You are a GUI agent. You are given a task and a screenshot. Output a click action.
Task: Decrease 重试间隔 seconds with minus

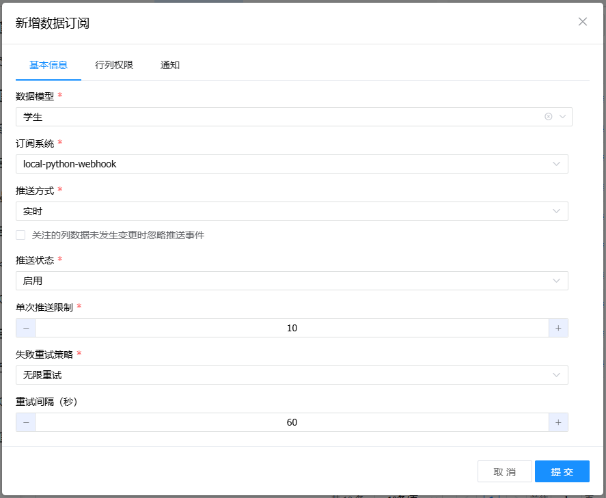(x=26, y=422)
